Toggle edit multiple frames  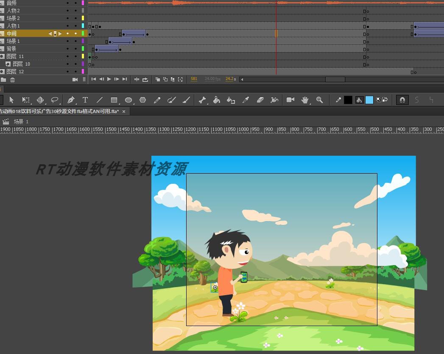[173, 80]
